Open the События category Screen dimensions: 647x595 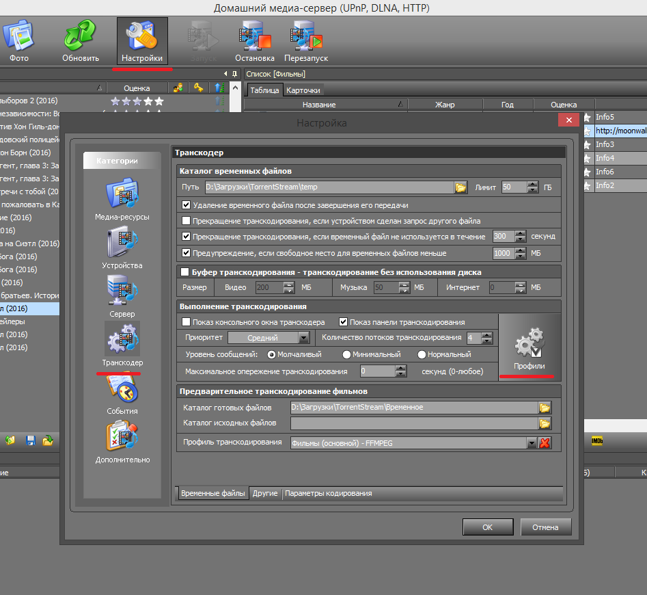pos(122,391)
